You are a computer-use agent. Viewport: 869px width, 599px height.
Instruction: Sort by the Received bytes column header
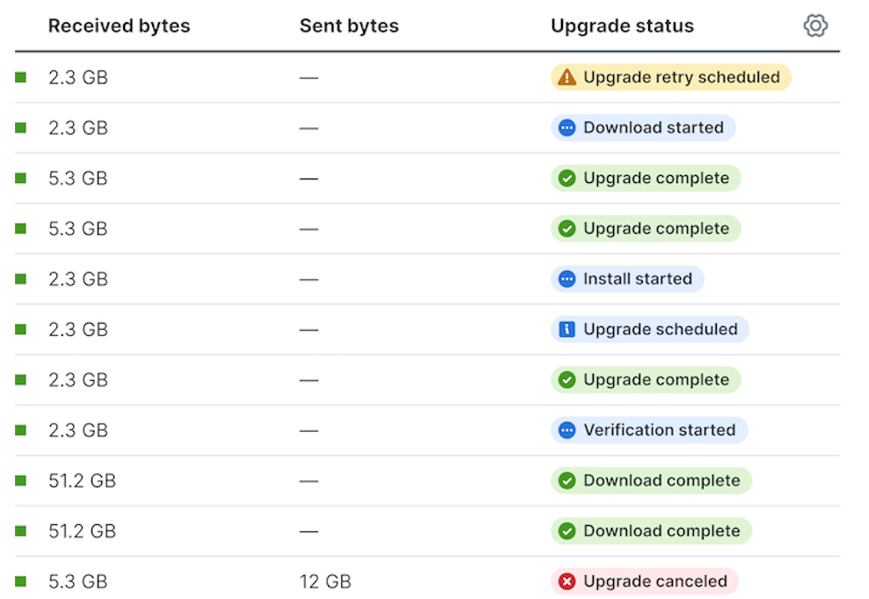tap(119, 26)
